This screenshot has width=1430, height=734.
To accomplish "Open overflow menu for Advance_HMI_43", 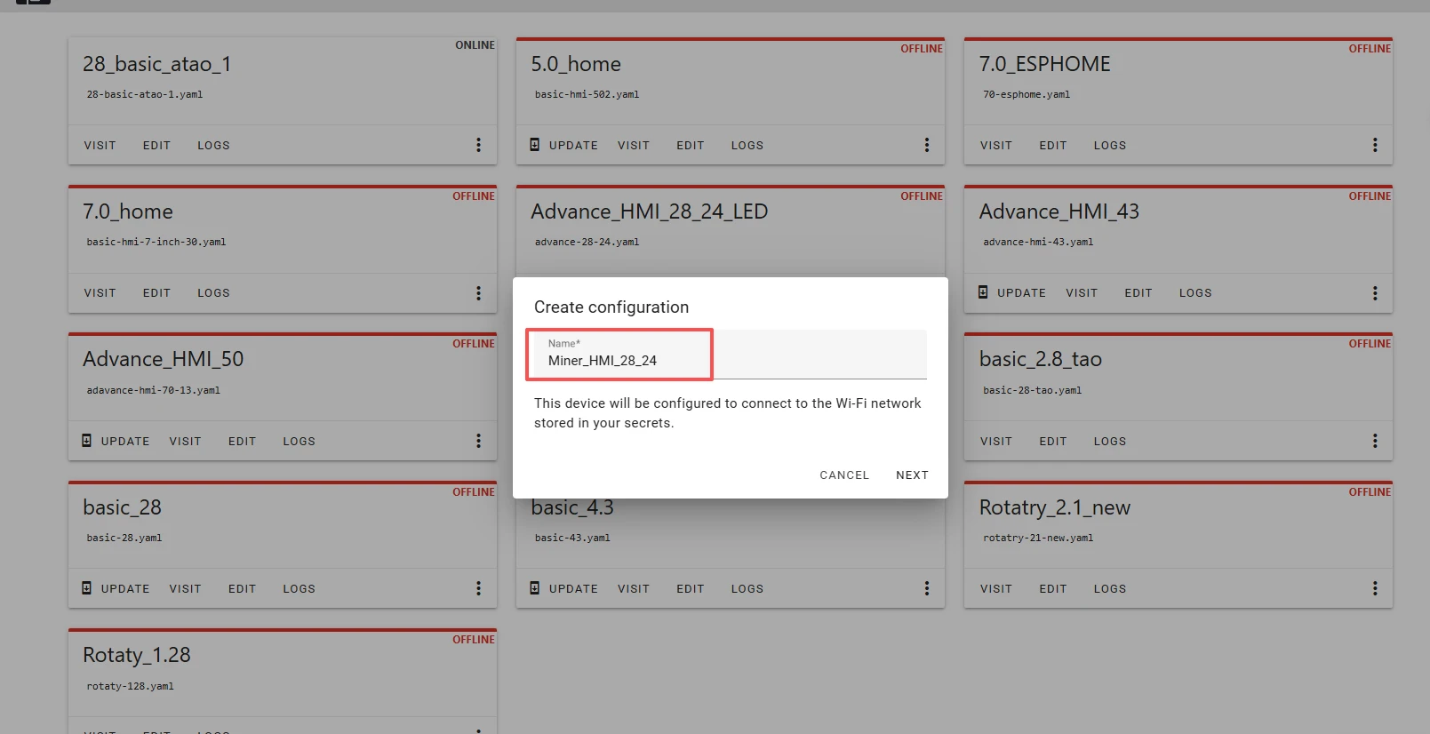I will click(1374, 293).
